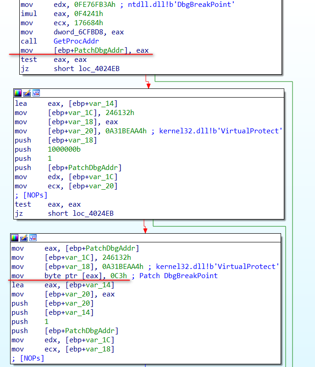This screenshot has height=367, width=315.
Task: Select the dword_6CFBD8 operand
Action: [x=78, y=32]
